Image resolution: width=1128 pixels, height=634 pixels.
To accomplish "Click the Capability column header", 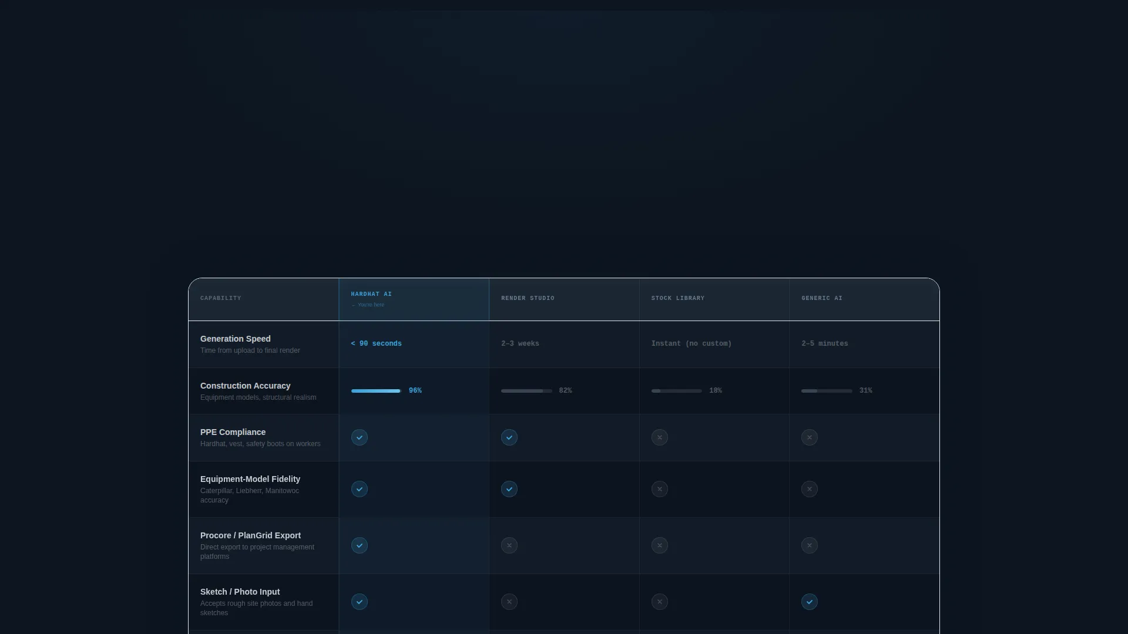I will (263, 299).
